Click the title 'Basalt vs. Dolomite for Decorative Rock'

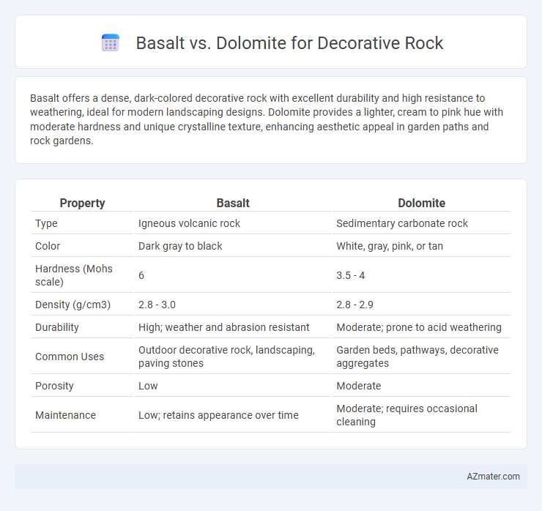pyautogui.click(x=289, y=43)
